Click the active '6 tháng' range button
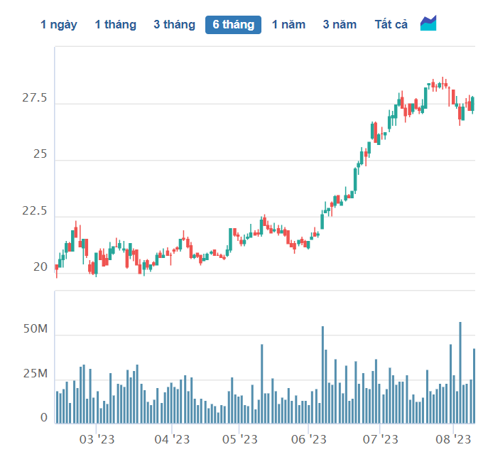Image resolution: width=488 pixels, height=457 pixels. (x=233, y=25)
